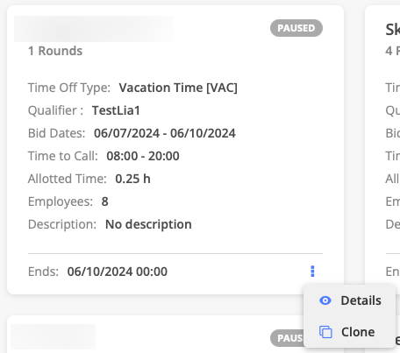This screenshot has width=400, height=353.
Task: Click the No description text
Action: 148,224
